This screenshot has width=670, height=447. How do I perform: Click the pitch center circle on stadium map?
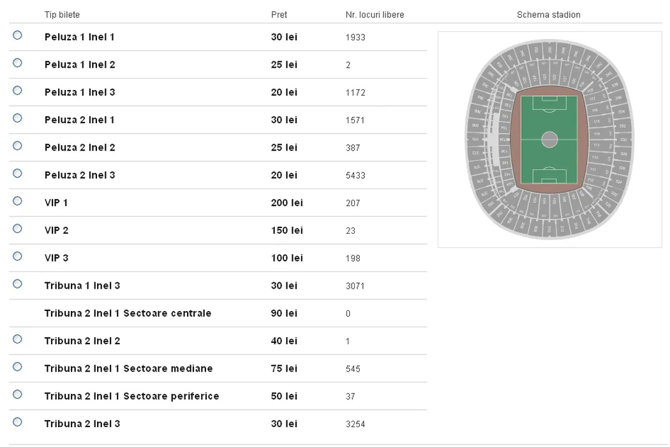pyautogui.click(x=549, y=139)
